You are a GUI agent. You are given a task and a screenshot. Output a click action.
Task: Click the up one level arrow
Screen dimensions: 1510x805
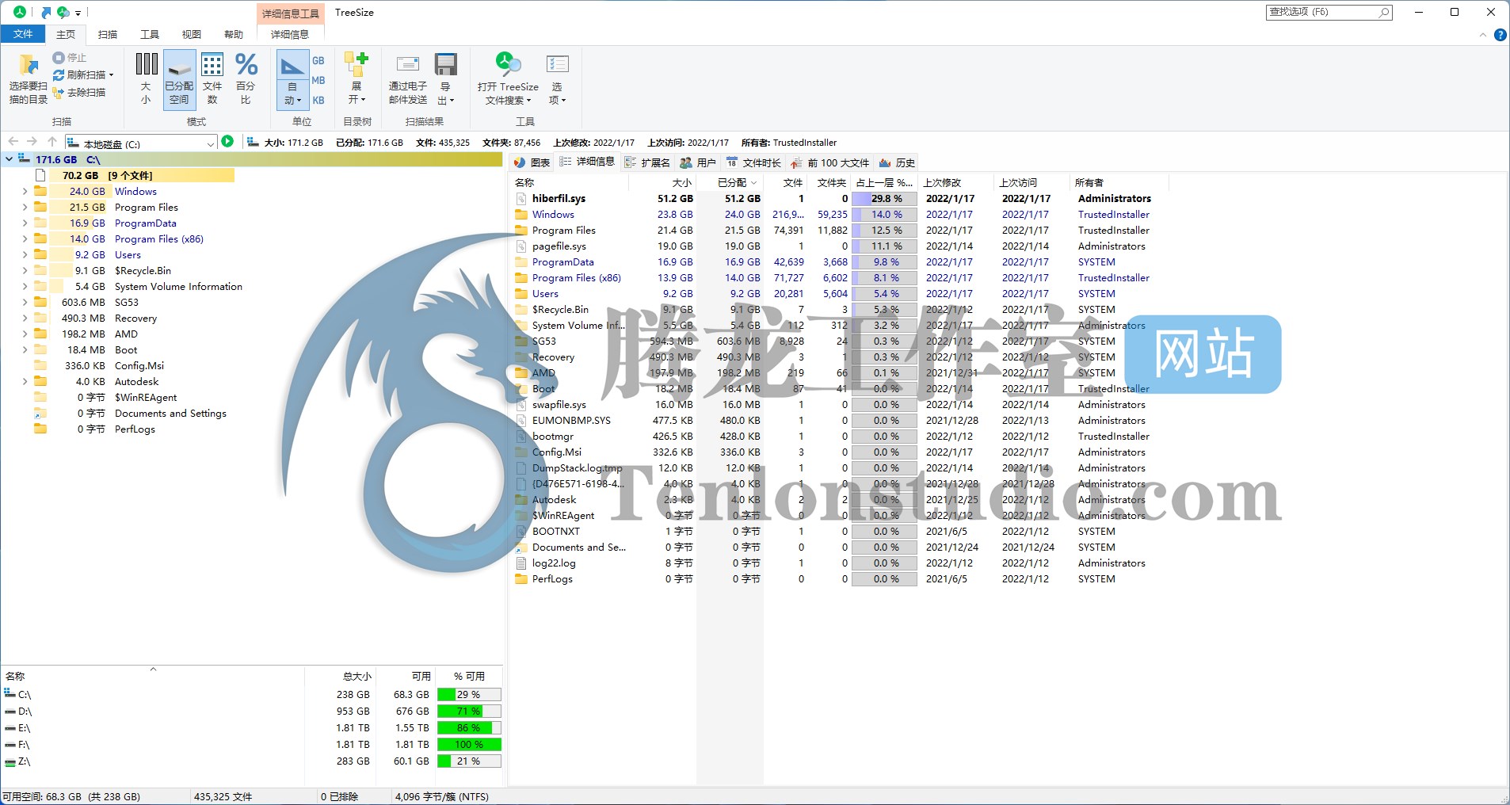pyautogui.click(x=52, y=142)
